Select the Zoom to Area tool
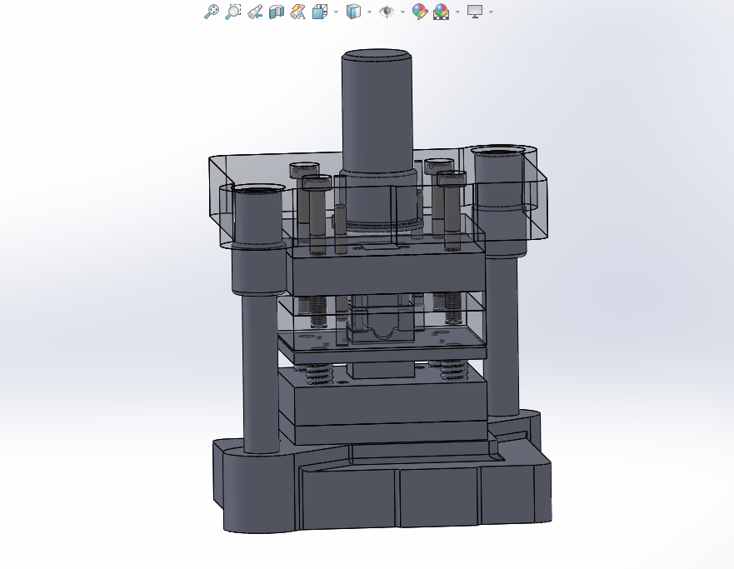Image resolution: width=734 pixels, height=569 pixels. click(x=233, y=12)
